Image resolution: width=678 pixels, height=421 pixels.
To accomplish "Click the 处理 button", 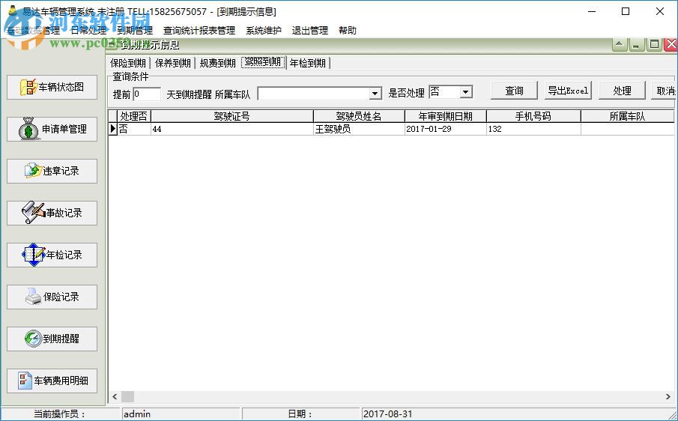I will click(x=622, y=91).
